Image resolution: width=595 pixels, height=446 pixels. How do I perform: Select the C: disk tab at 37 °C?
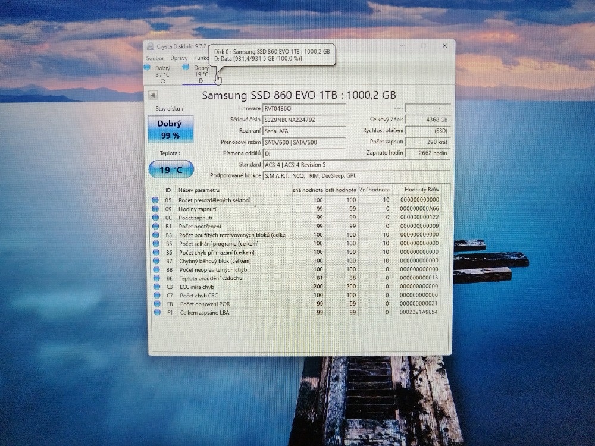tap(162, 74)
